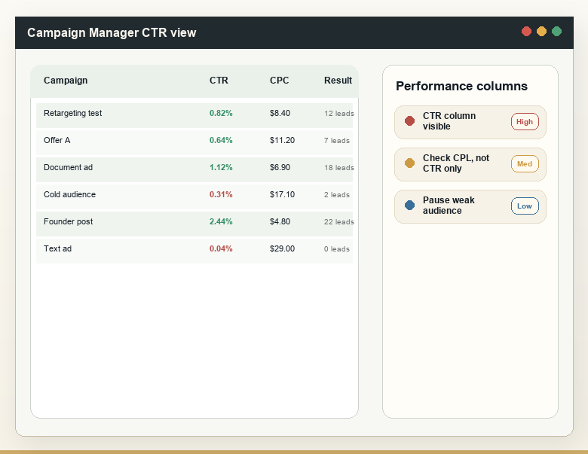Viewport: 588px width, 454px height.
Task: Click the 1.12% CTR value
Action: (221, 167)
